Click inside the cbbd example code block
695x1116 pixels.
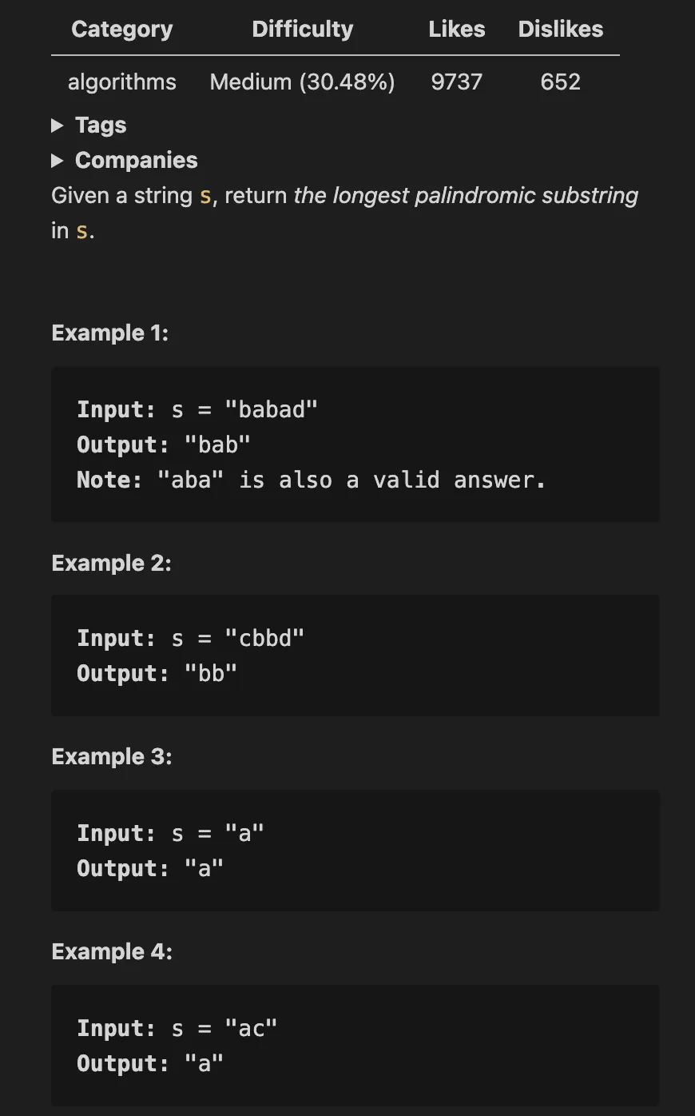(355, 655)
